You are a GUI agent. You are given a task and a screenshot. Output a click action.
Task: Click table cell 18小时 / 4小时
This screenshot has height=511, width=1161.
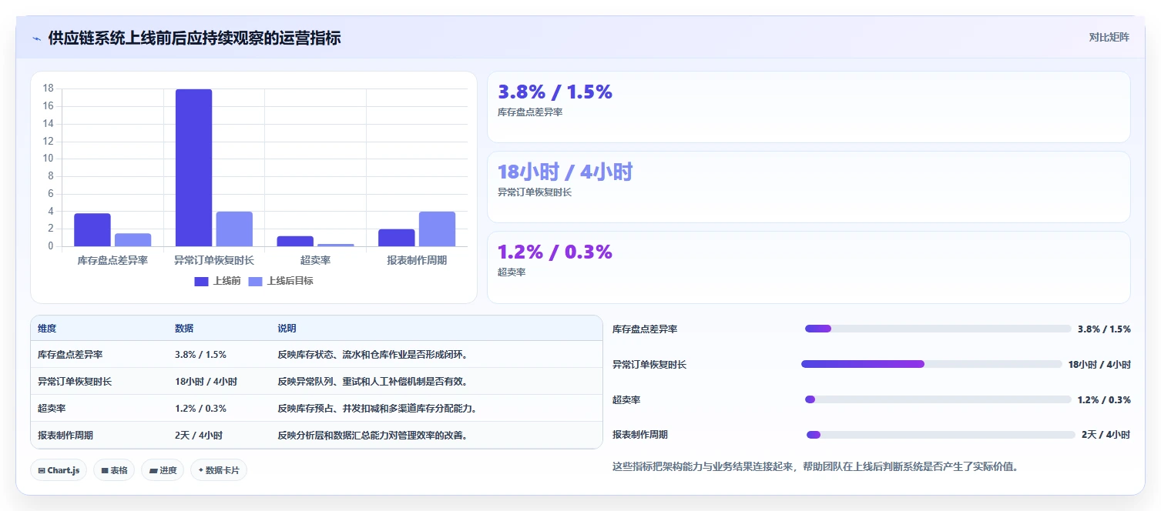tap(206, 382)
